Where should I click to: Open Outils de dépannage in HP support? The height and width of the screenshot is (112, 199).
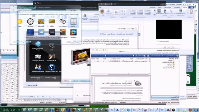(38, 58)
